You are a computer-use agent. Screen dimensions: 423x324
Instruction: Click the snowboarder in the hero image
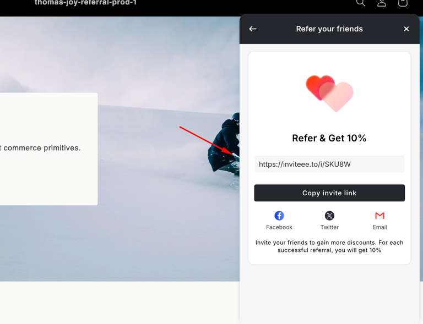(x=225, y=146)
